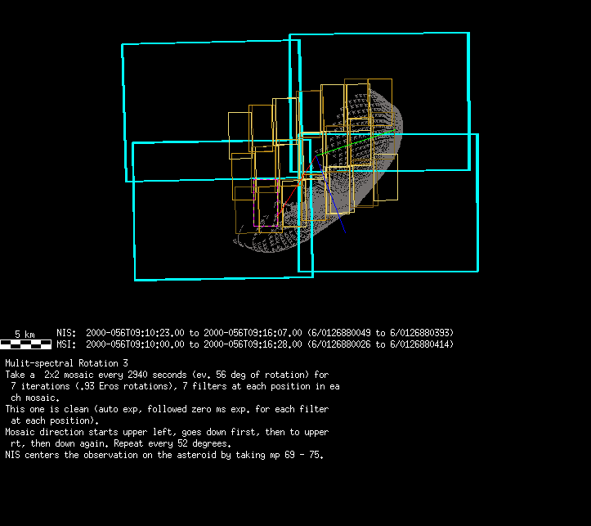Click the bottom edge of lower-left cyan frame

pos(223,278)
